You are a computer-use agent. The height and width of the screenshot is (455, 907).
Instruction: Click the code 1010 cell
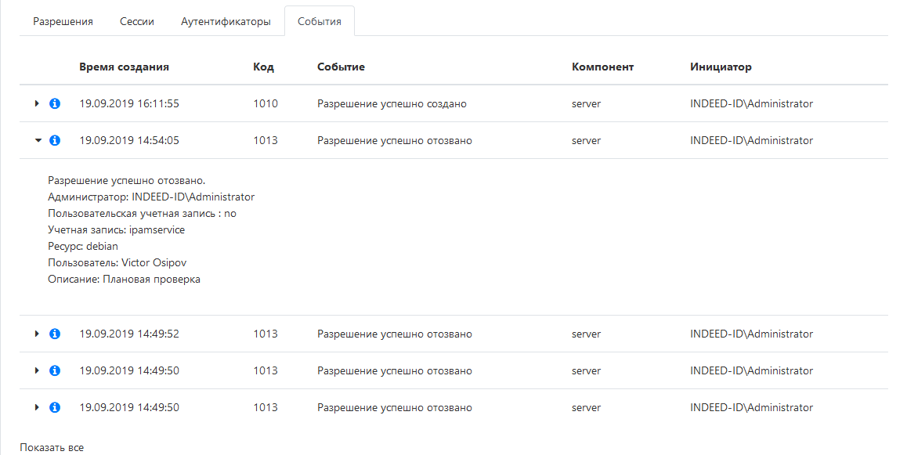click(266, 103)
